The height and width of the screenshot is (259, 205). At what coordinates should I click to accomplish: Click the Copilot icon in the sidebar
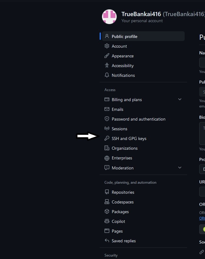pyautogui.click(x=107, y=221)
